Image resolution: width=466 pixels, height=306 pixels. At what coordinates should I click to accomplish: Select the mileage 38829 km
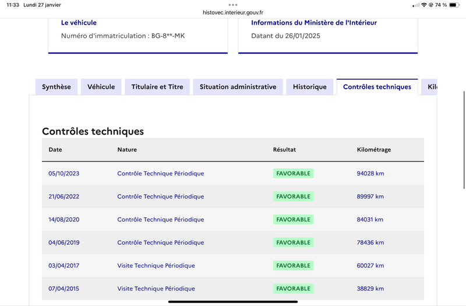pyautogui.click(x=370, y=289)
